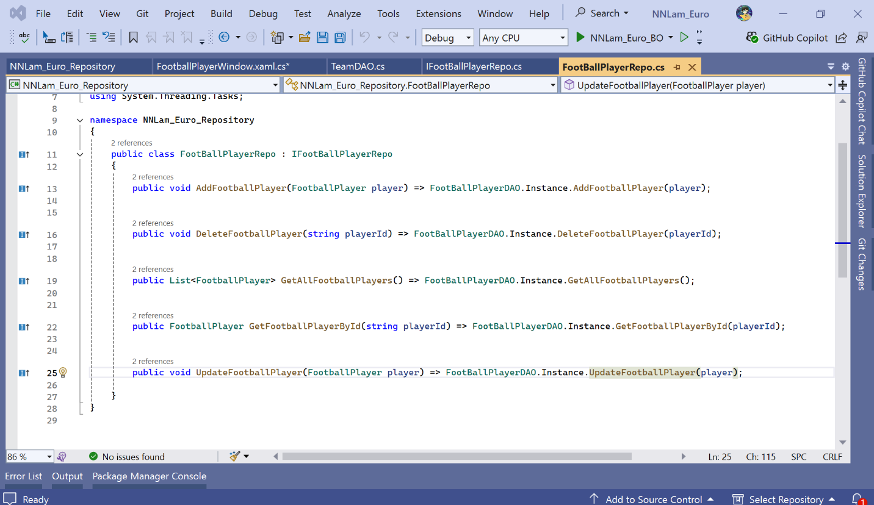Open the FootBallPlayerRepo type navigation dropdown

click(x=421, y=85)
